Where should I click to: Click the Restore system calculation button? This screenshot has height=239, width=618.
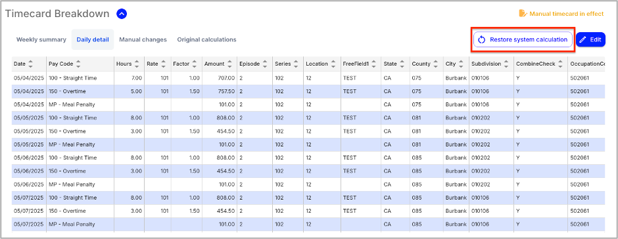(523, 39)
